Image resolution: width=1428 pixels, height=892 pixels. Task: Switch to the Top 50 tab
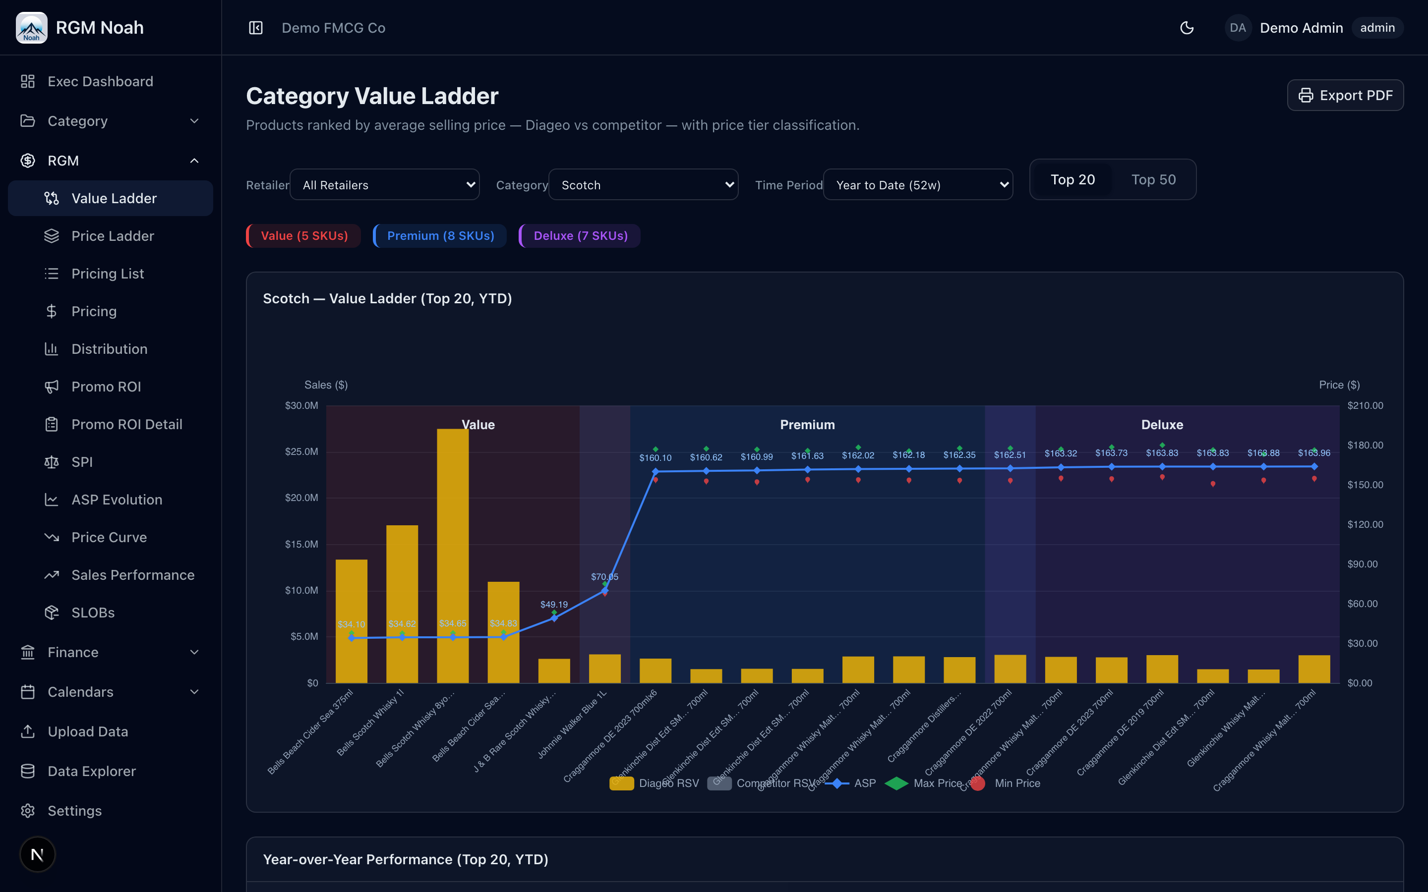coord(1153,179)
